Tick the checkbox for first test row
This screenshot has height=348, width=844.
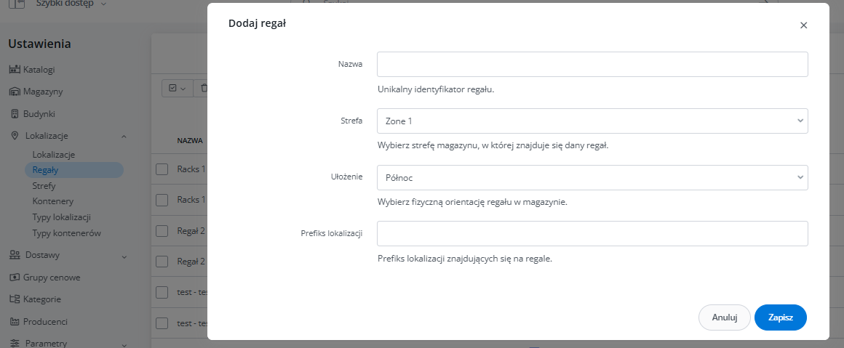[x=162, y=292]
